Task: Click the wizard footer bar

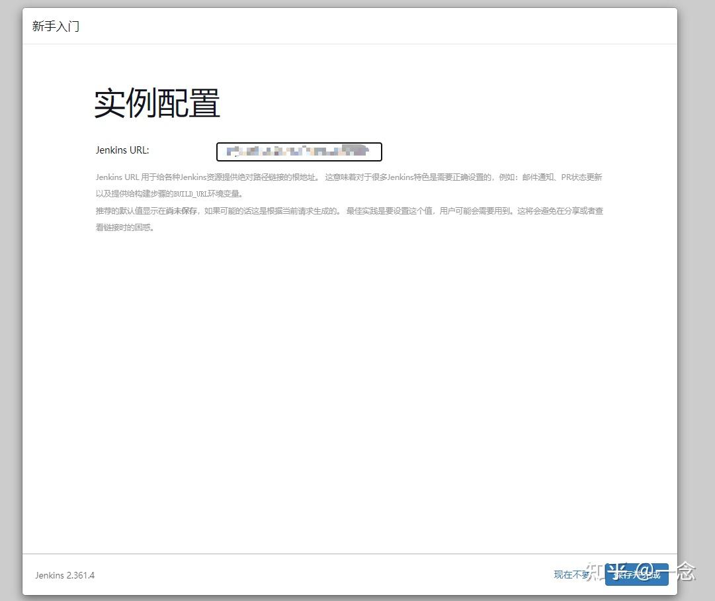Action: [x=331, y=575]
